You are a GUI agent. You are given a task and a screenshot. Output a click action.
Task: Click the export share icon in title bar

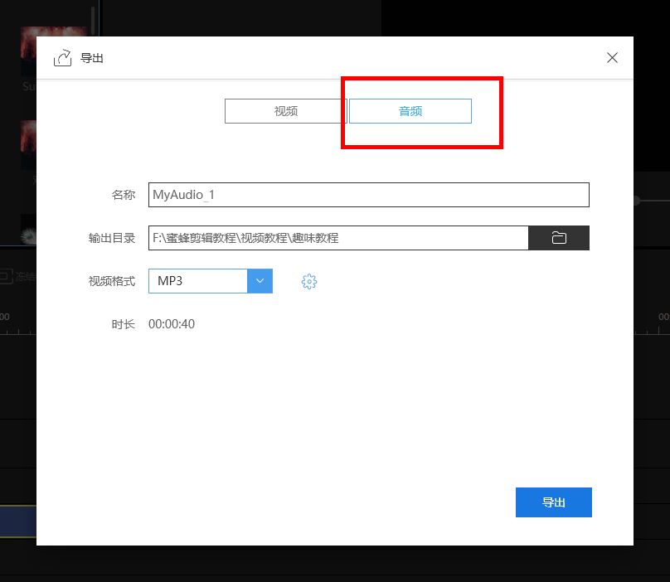pos(62,58)
